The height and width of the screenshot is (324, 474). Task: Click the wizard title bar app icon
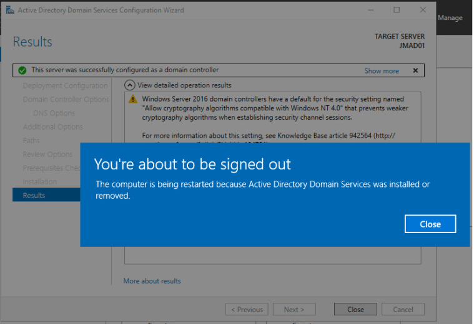tap(9, 11)
